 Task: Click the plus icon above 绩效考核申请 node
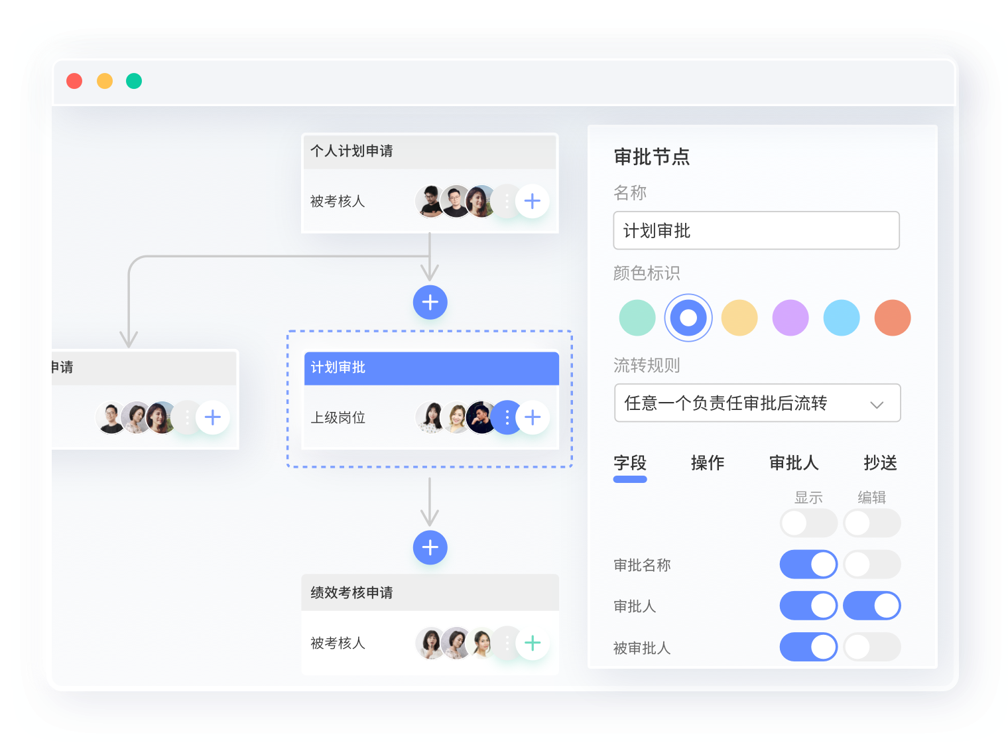(x=430, y=548)
